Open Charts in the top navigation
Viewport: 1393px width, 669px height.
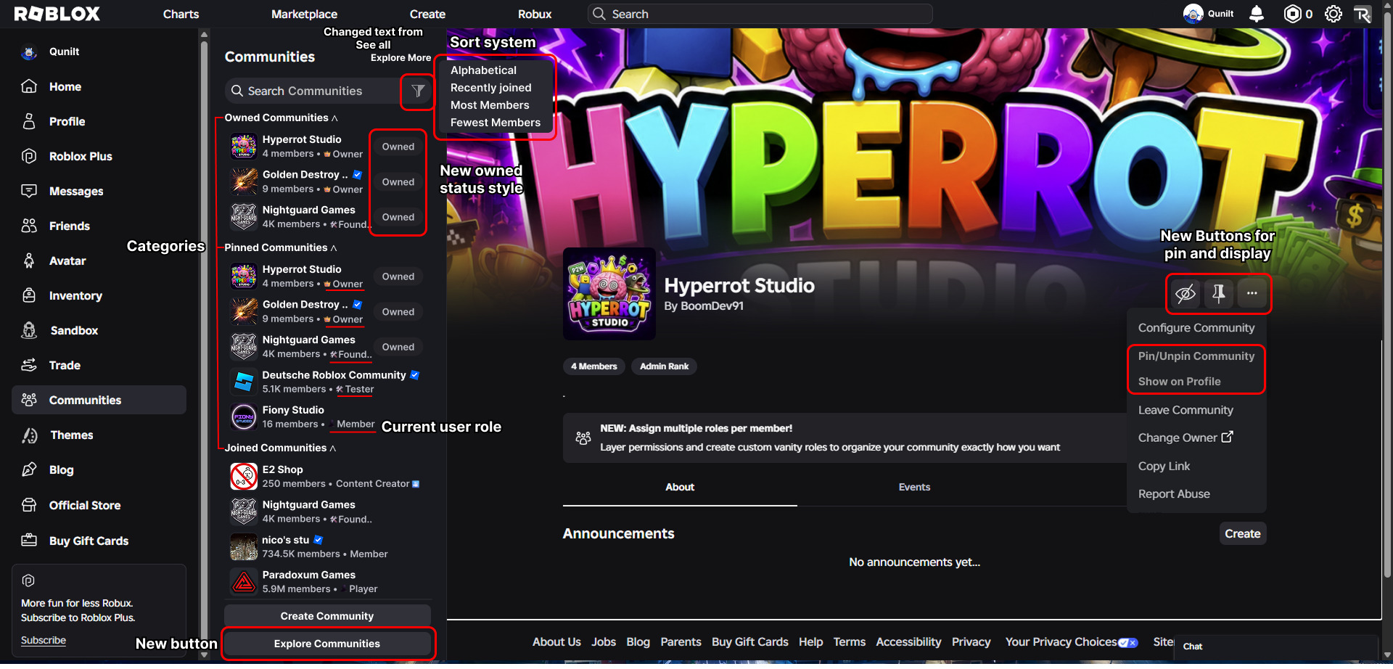coord(181,14)
